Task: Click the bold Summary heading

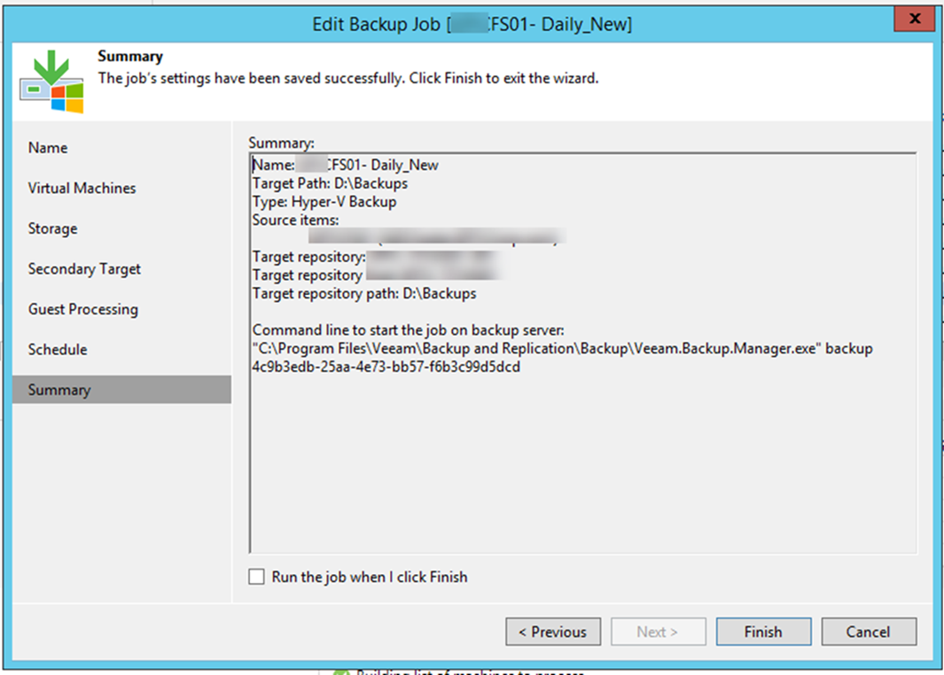Action: [x=130, y=57]
